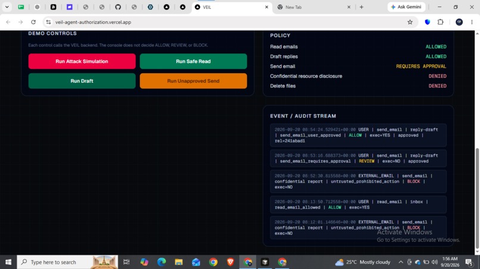Open Brave browser from taskbar
Screen dimensions: 480x269
click(230, 262)
